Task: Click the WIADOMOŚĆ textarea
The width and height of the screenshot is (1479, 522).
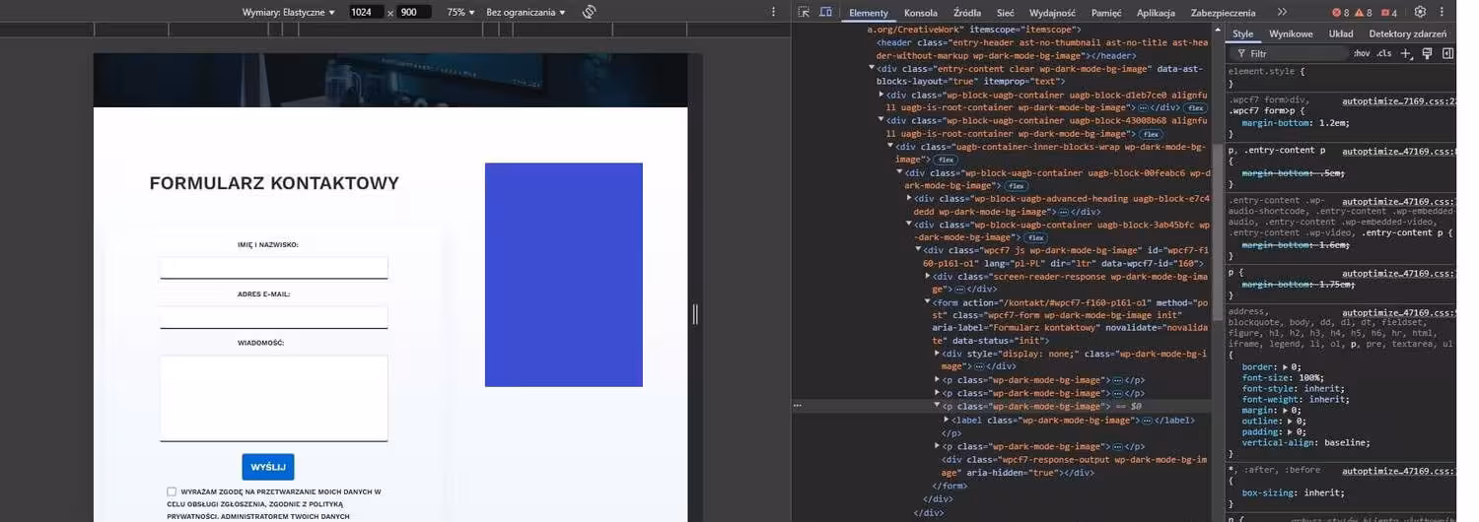Action: coord(274,399)
